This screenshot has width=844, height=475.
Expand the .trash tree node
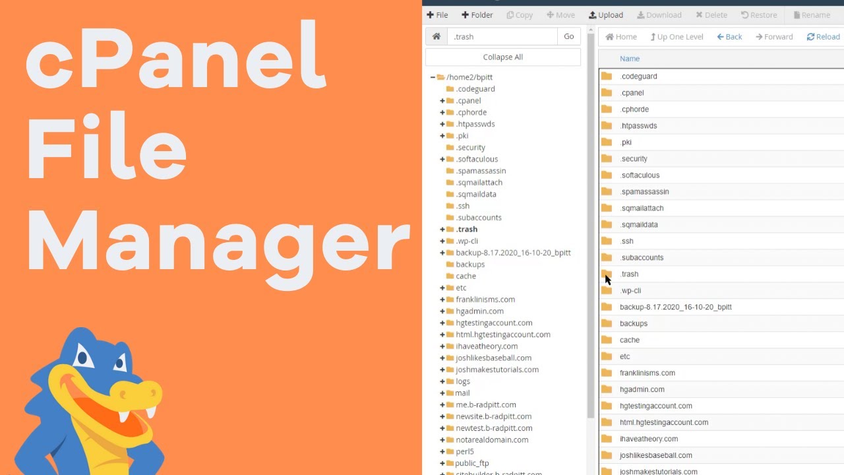(x=442, y=230)
